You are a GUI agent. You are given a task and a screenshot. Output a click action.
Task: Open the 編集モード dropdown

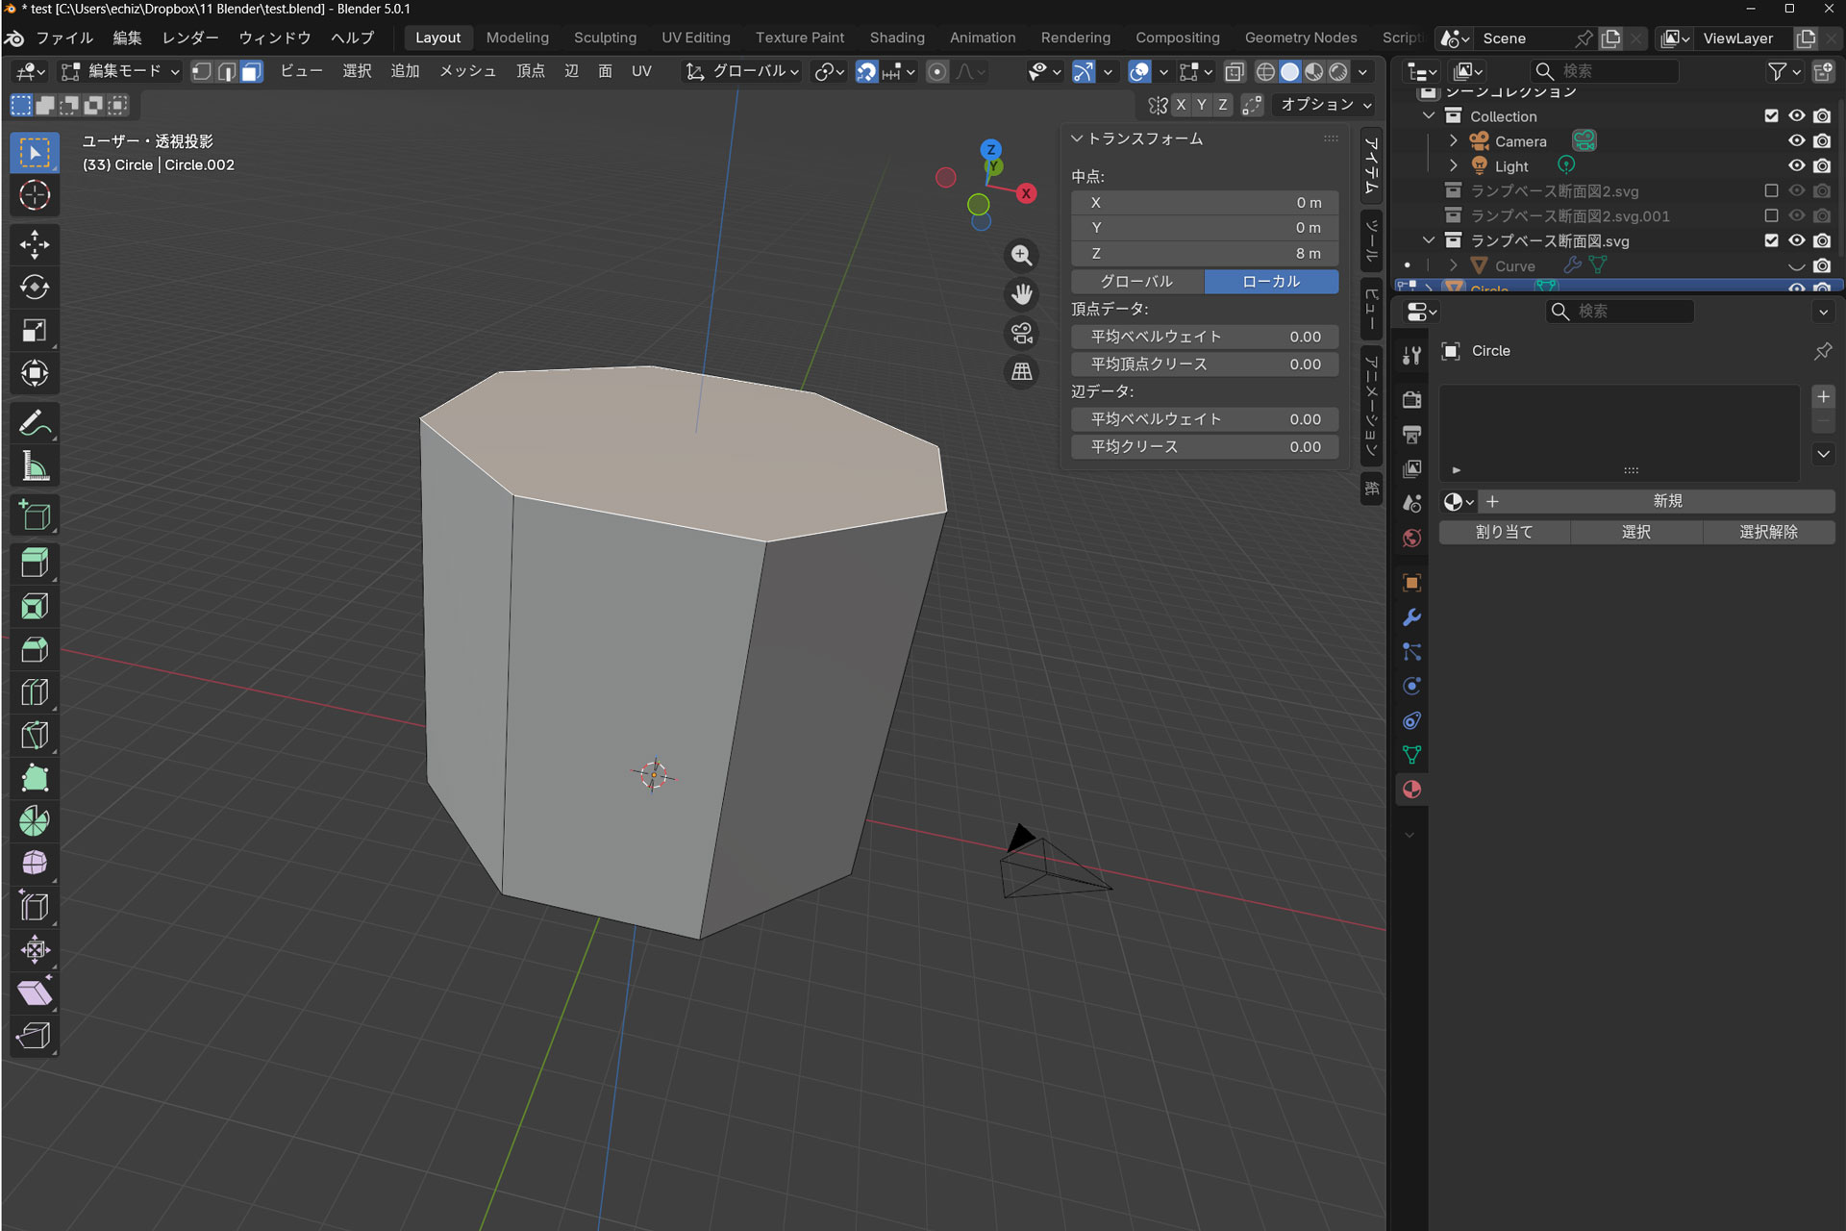121,71
